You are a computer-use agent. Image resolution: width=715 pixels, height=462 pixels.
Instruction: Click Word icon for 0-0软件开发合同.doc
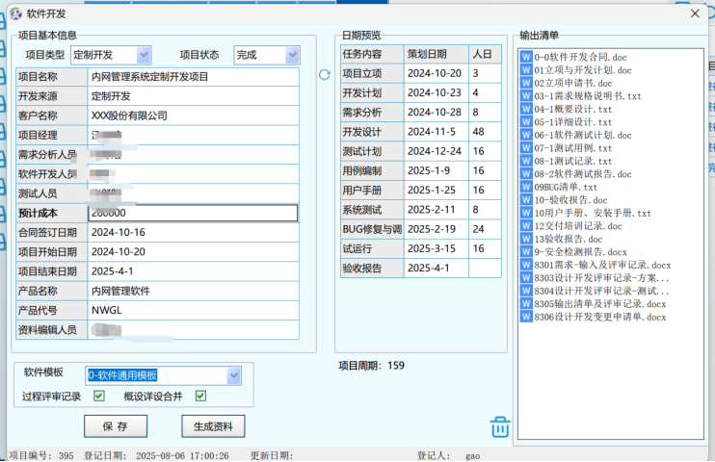click(x=526, y=57)
